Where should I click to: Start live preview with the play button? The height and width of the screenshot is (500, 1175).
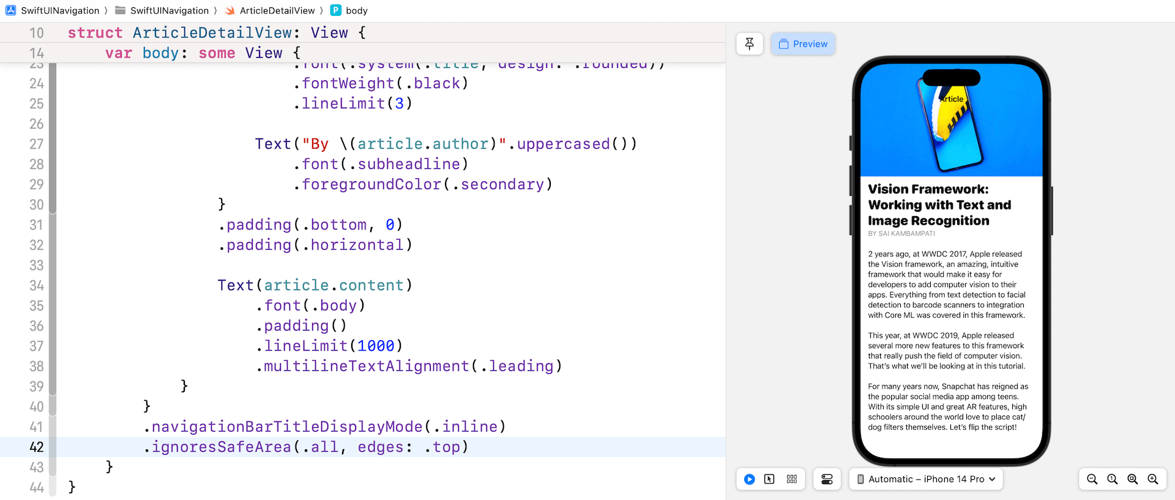pyautogui.click(x=749, y=479)
